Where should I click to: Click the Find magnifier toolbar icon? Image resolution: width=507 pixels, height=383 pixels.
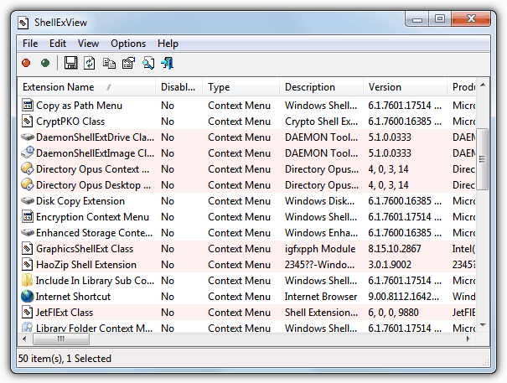(x=148, y=63)
